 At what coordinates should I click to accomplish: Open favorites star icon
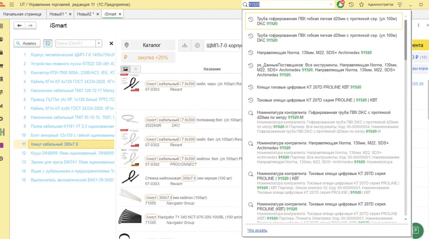(x=361, y=5)
